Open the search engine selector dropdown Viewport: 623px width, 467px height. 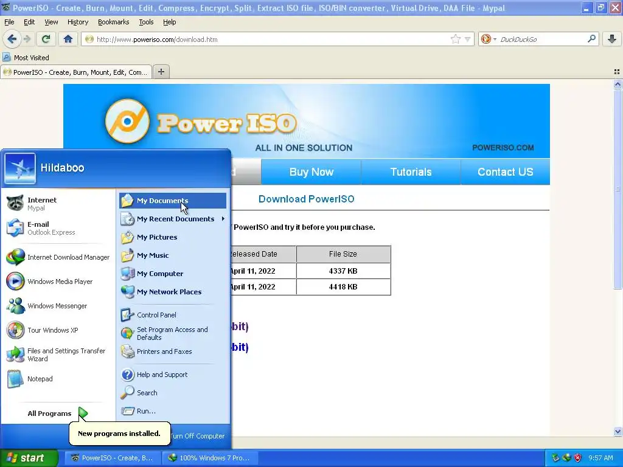click(489, 39)
